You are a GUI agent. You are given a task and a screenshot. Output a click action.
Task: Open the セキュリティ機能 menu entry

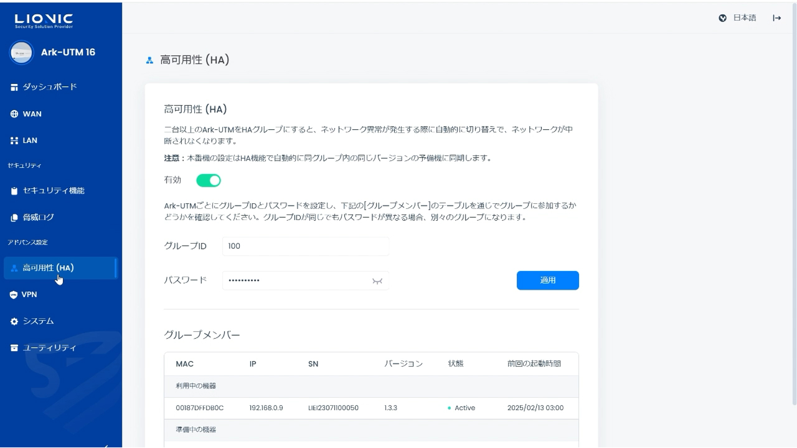pos(54,191)
